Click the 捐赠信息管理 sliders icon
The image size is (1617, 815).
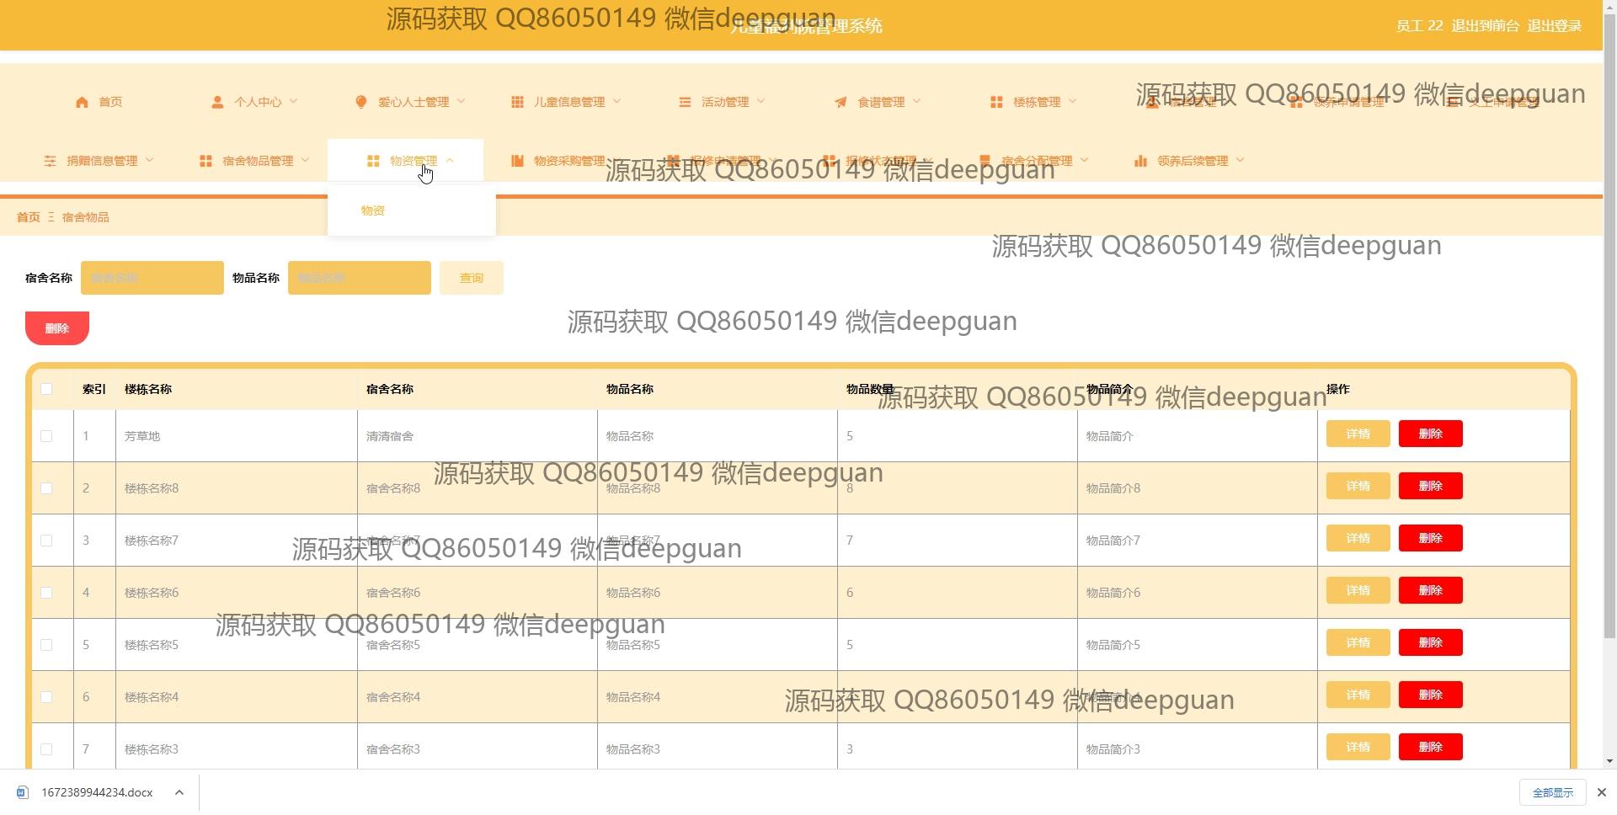point(51,161)
